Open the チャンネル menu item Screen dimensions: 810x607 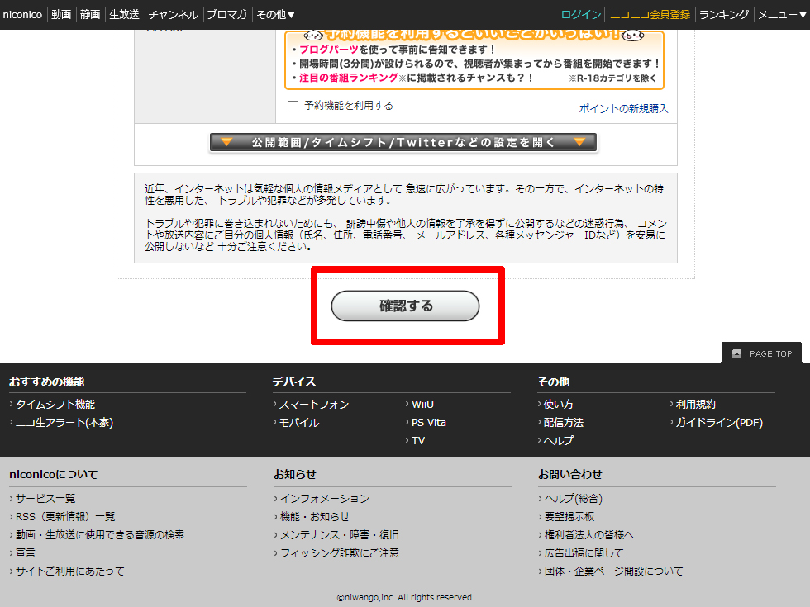[x=173, y=15]
